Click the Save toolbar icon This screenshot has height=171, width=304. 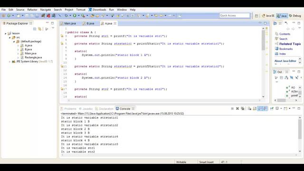(x=27, y=16)
